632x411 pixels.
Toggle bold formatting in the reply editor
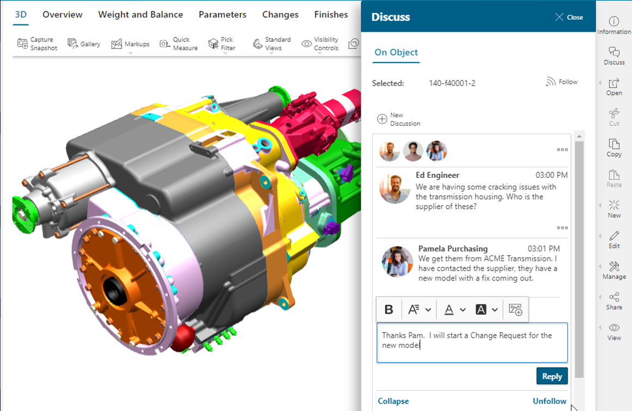[388, 309]
